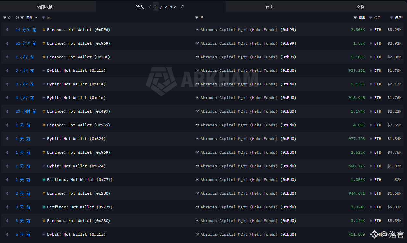Viewport: 407px width, 243px height.
Task: Click the 美元 column header
Action: click(398, 17)
